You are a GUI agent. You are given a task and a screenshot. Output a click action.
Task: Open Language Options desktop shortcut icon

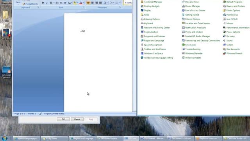coord(6,73)
